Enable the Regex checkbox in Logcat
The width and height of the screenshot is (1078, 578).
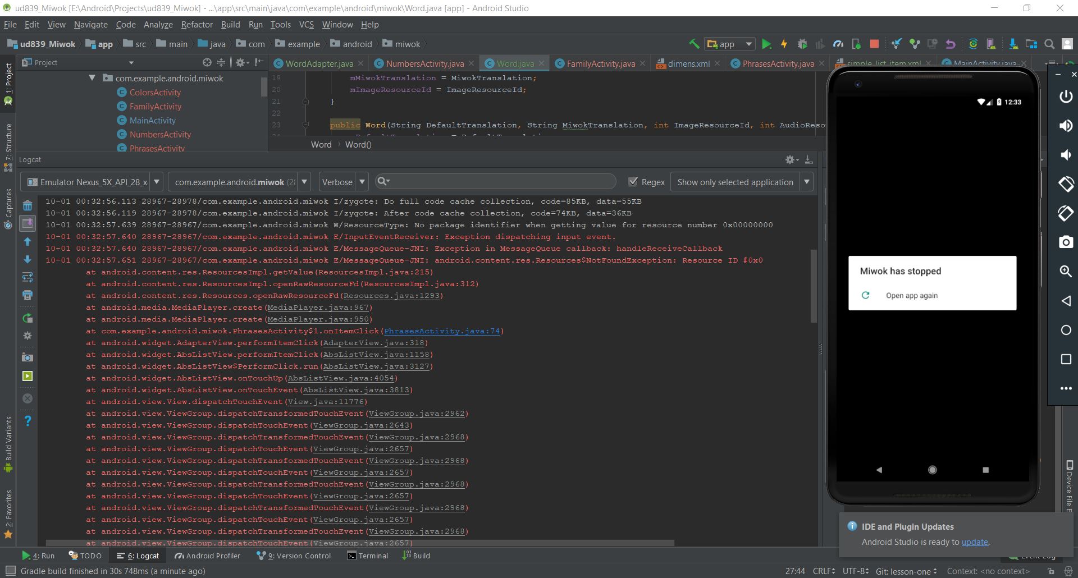[x=633, y=182]
